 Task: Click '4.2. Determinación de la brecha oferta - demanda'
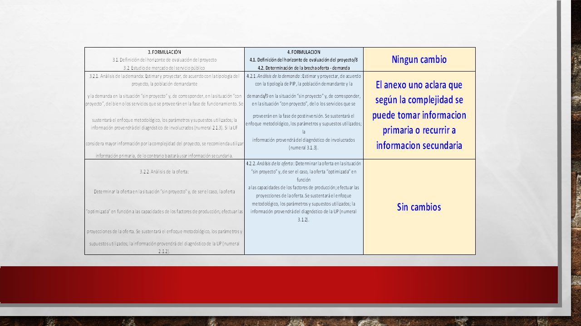point(304,67)
